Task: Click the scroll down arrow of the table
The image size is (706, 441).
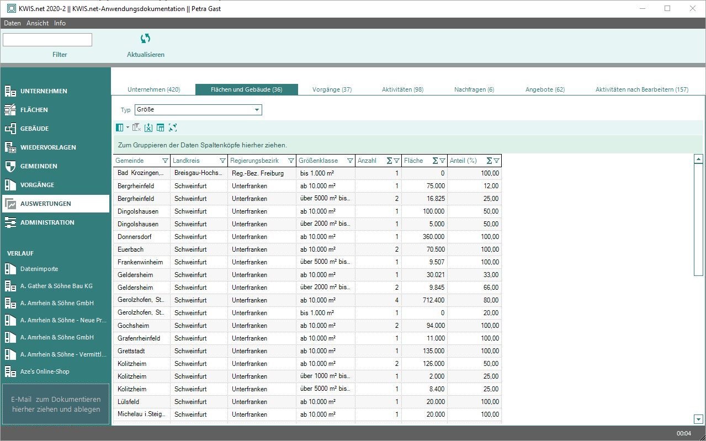Action: [x=698, y=419]
